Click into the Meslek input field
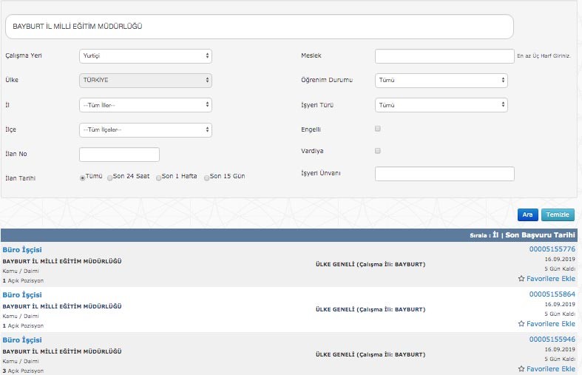The width and height of the screenshot is (582, 375). pos(444,56)
